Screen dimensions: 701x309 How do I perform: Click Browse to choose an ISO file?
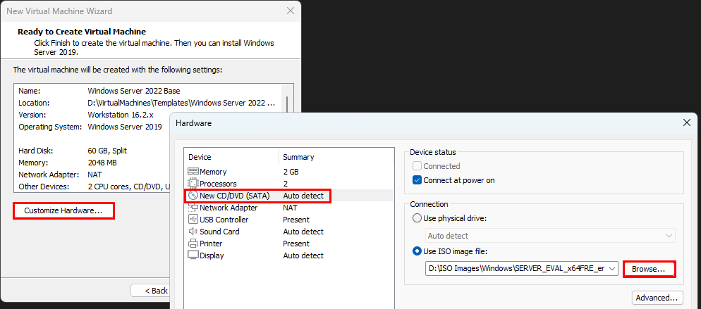tap(649, 269)
